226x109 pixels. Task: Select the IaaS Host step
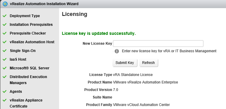[x=18, y=59]
